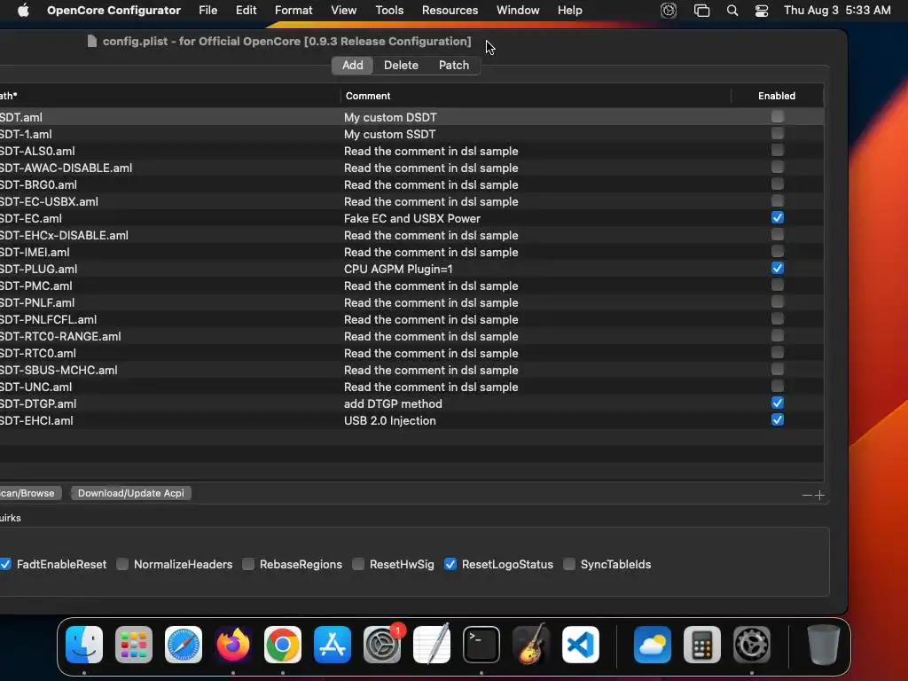Open the OpenCore Configurator app menu
The width and height of the screenshot is (908, 681).
pos(113,11)
